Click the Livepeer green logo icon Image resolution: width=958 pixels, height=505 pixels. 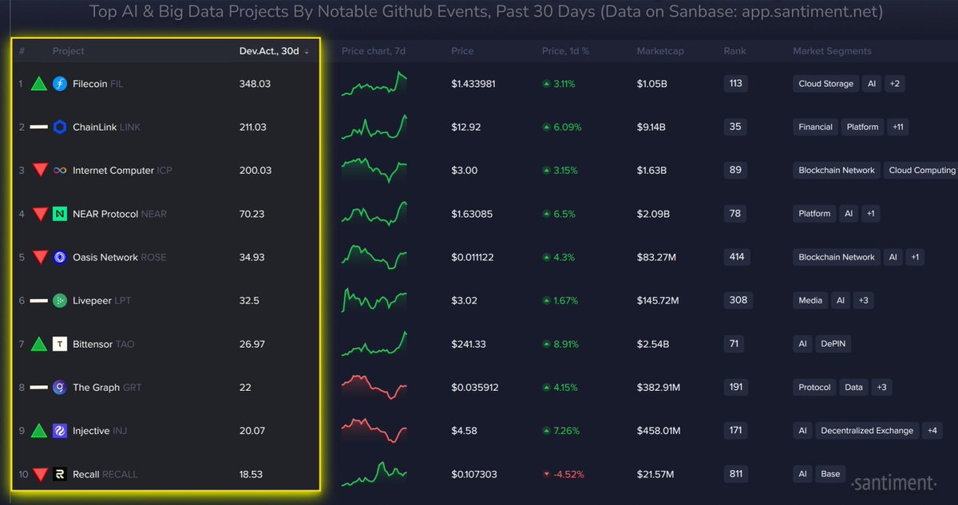(60, 301)
